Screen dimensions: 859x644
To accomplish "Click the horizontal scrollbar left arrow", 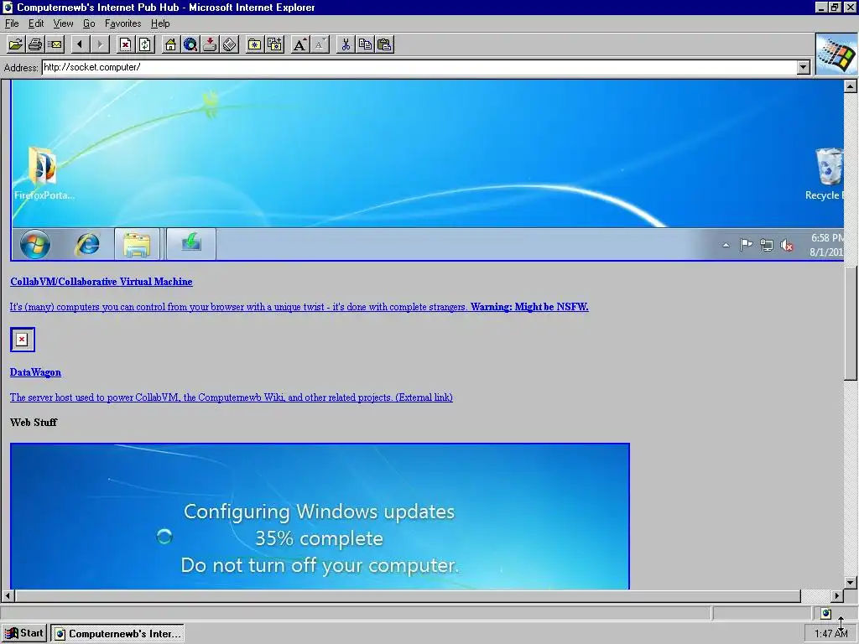I will (8, 596).
